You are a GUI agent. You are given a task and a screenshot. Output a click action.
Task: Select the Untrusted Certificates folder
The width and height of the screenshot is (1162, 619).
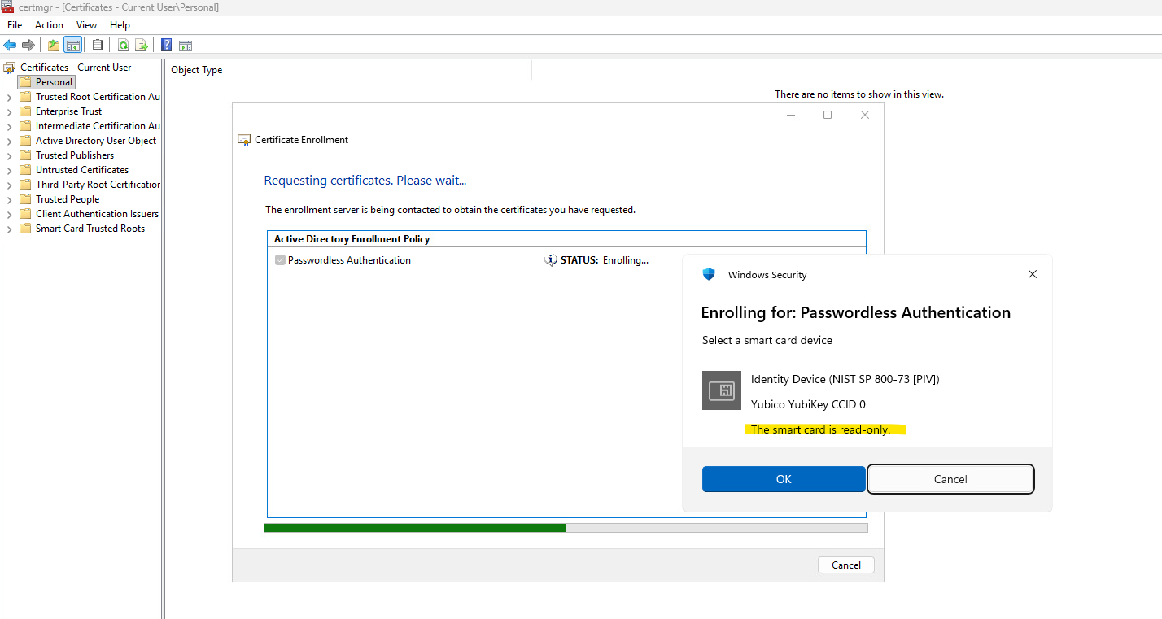pyautogui.click(x=74, y=170)
